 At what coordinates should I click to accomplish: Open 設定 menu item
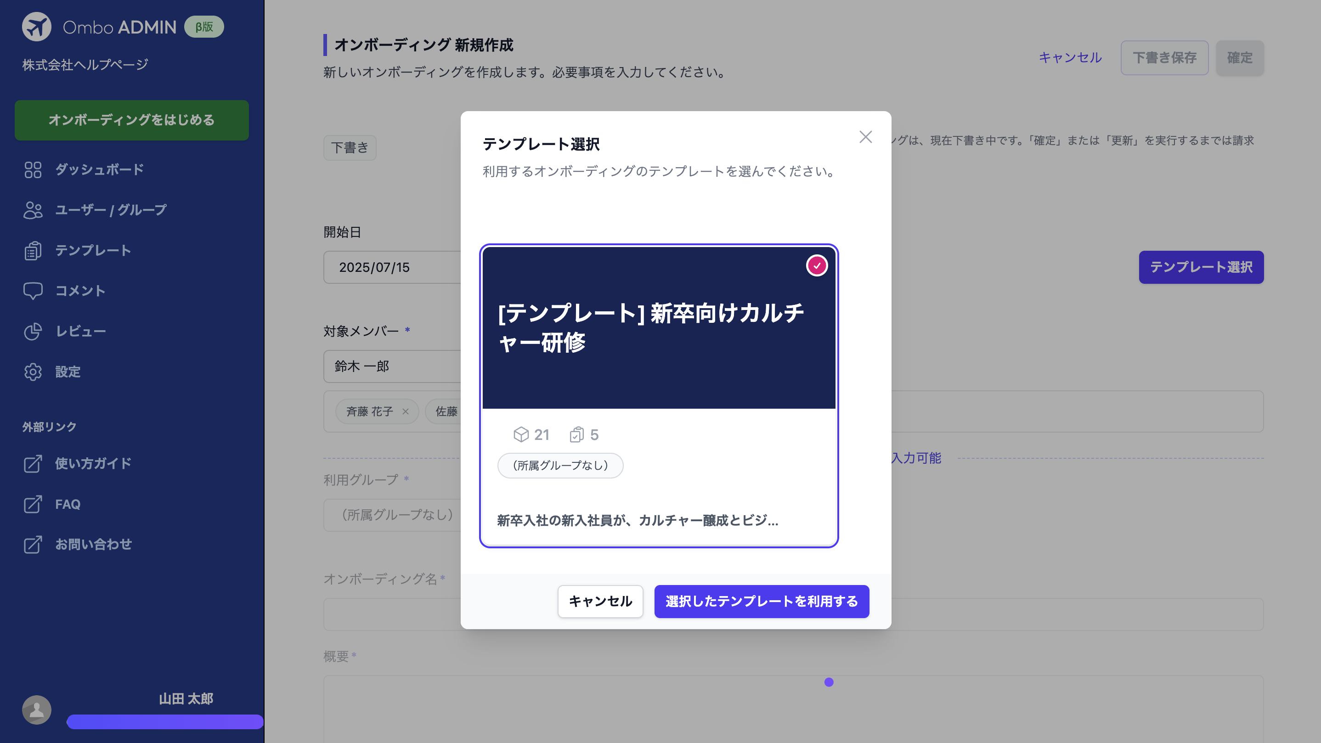click(x=68, y=372)
